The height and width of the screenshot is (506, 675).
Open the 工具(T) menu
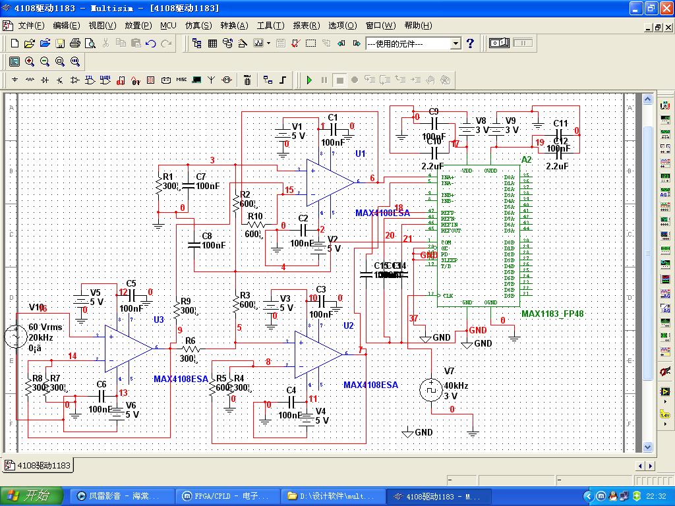coord(270,26)
